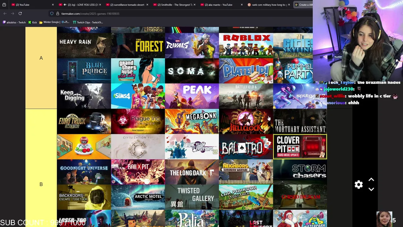Viewport: 403px width, 227px height.
Task: Pick the Car Parkour Together tile
Action: [246, 197]
